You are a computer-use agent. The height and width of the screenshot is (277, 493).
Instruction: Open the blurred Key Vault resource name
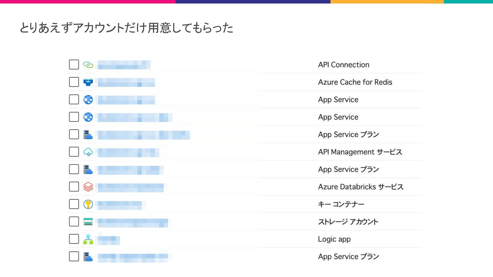[119, 205]
